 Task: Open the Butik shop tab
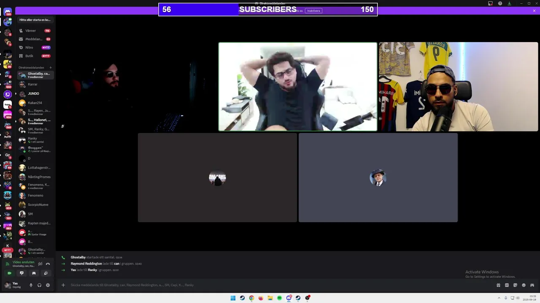(35, 56)
